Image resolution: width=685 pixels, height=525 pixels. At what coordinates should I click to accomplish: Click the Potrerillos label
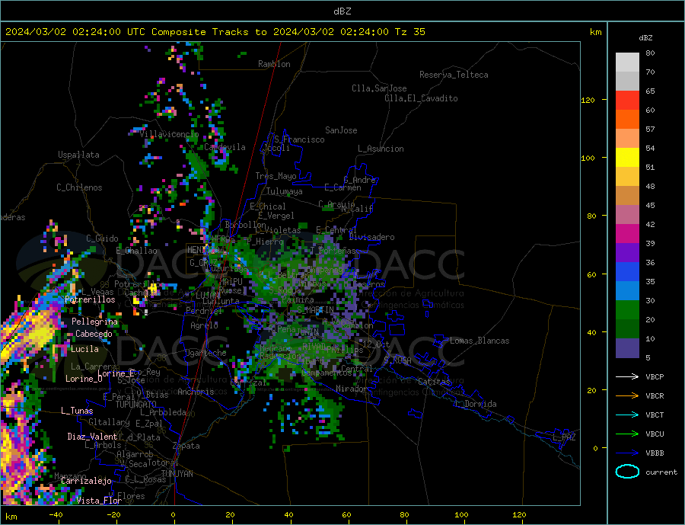point(90,299)
